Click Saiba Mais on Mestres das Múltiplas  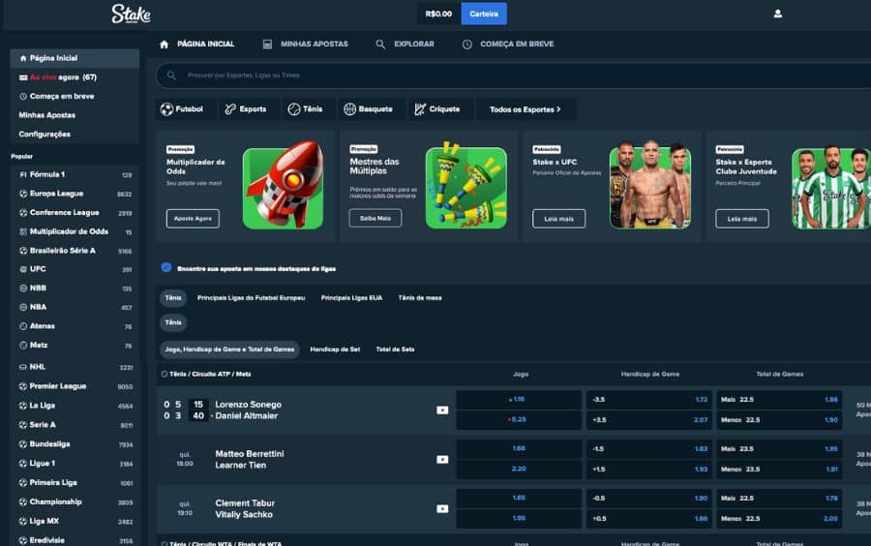tap(375, 218)
